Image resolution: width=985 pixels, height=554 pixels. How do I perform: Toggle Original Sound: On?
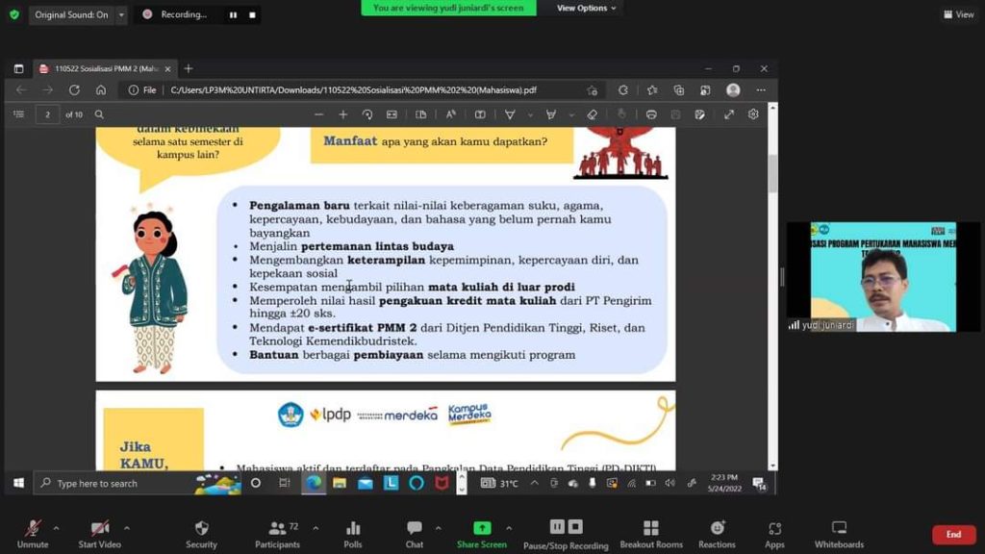[71, 14]
